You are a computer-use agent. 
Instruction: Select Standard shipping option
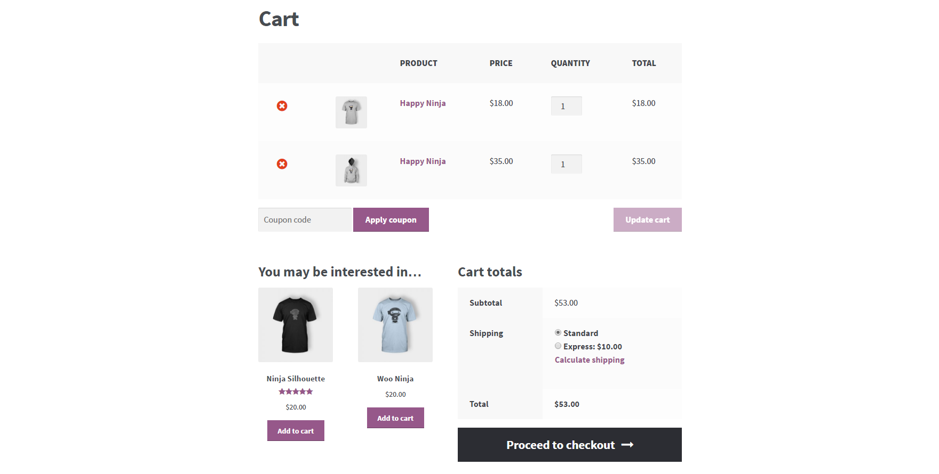pos(558,333)
